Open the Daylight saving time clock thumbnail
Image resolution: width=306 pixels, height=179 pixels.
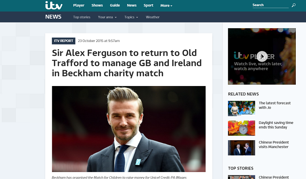click(242, 128)
